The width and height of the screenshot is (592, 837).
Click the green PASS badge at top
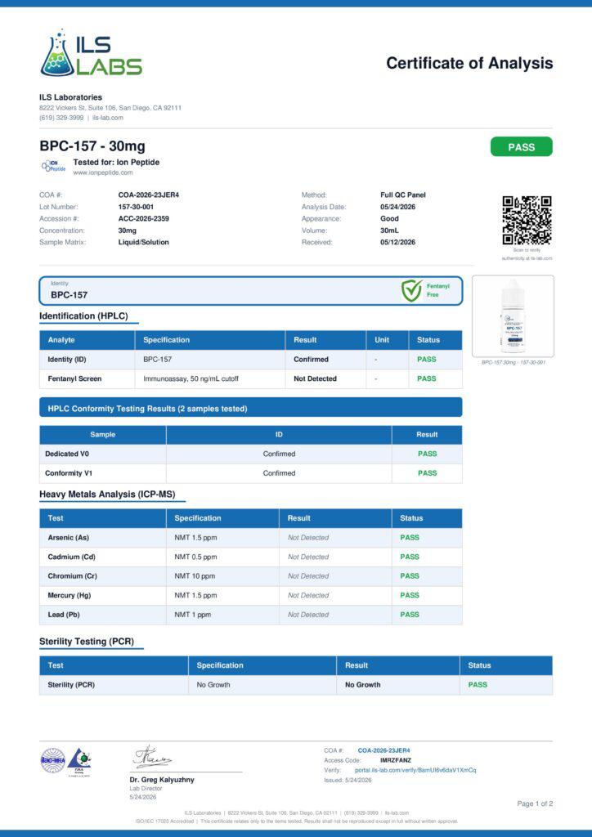coord(522,147)
